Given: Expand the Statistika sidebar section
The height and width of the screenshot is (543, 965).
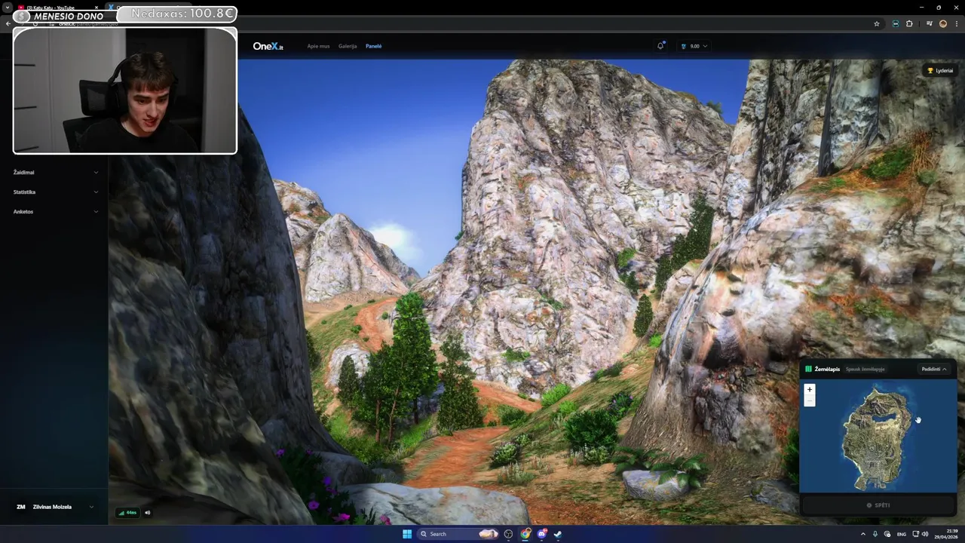Looking at the screenshot, I should [55, 192].
